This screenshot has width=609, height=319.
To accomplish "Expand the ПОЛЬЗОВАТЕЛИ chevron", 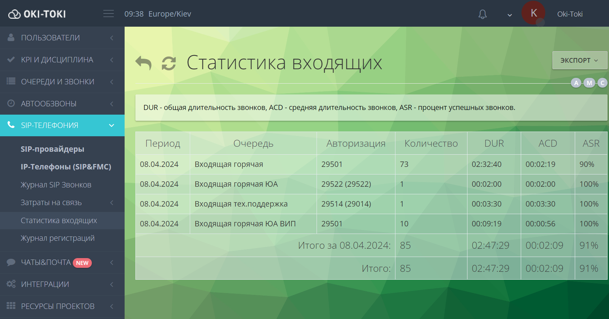I will (x=112, y=38).
